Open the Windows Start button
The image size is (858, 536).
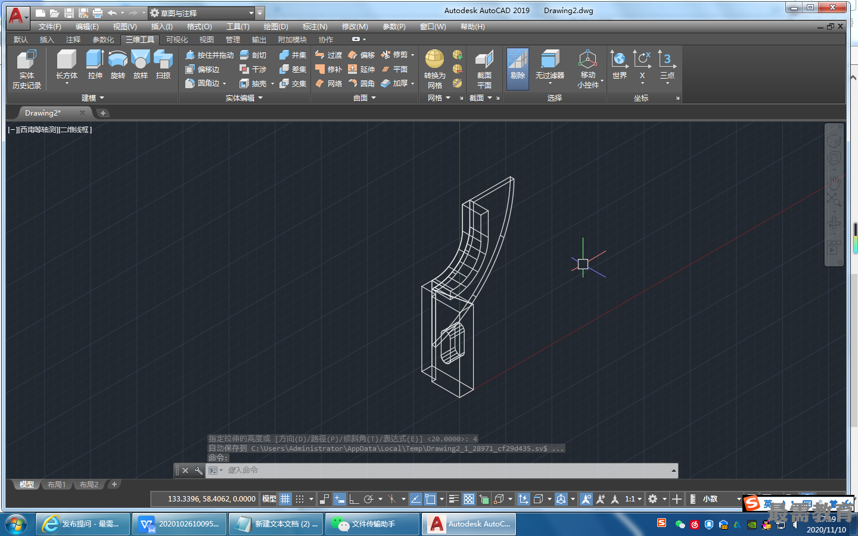(16, 524)
